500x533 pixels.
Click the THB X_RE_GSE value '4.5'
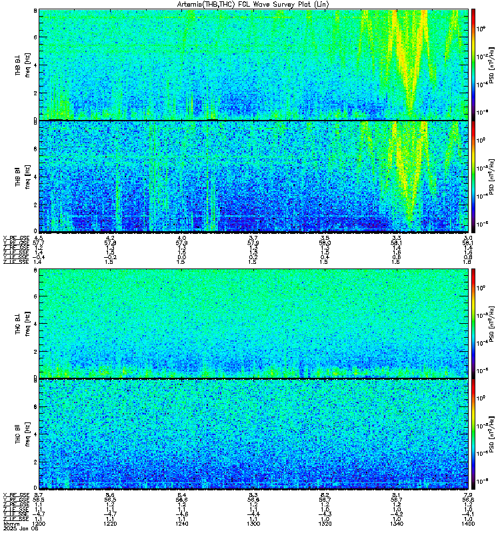[39, 238]
